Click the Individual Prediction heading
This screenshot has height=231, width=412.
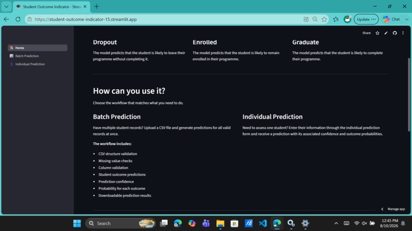coord(272,117)
